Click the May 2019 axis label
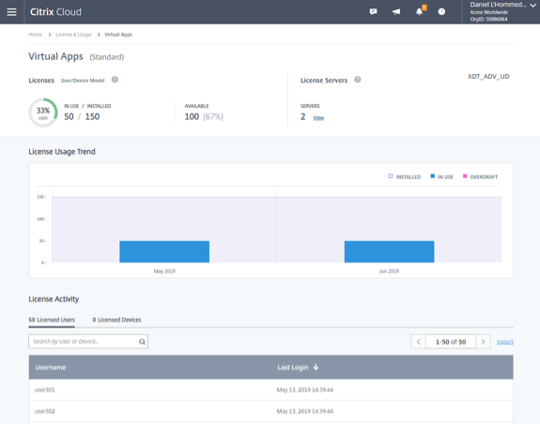The image size is (540, 424). [x=164, y=271]
